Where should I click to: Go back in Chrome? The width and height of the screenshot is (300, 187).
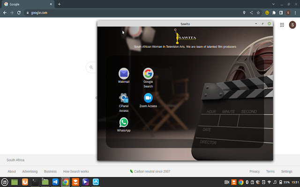click(5, 13)
